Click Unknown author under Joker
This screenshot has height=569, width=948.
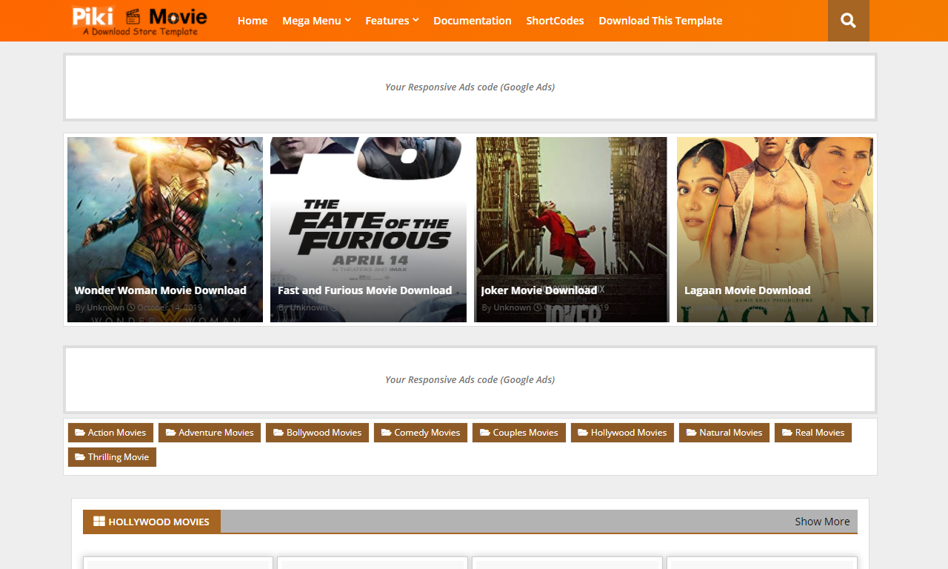[x=513, y=307]
